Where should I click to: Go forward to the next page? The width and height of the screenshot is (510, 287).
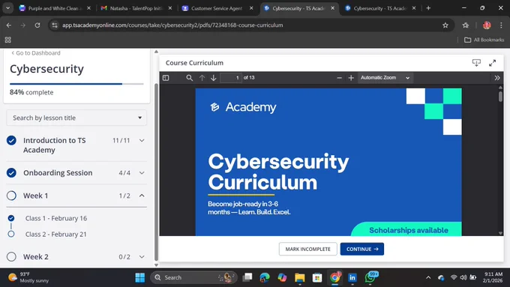click(x=22, y=25)
